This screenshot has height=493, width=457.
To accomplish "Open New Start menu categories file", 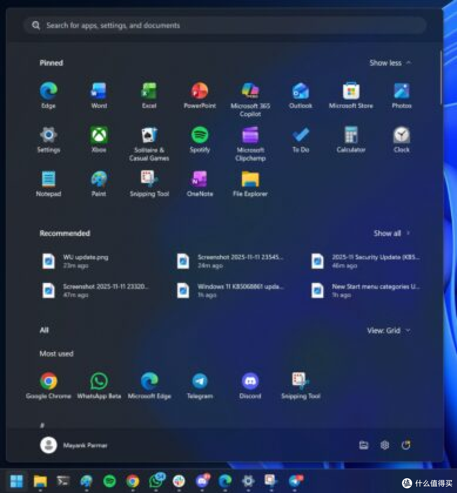I will coord(366,290).
